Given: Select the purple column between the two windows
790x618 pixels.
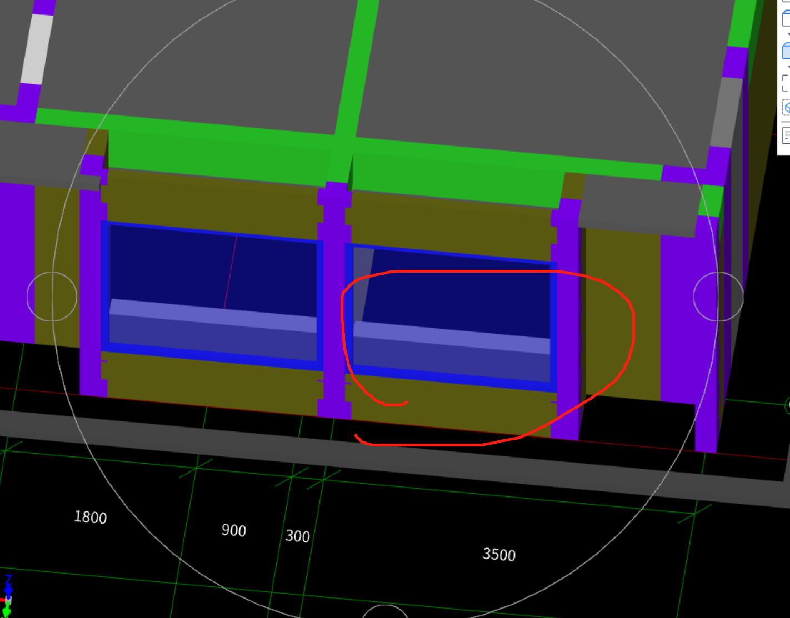Looking at the screenshot, I should pos(334,300).
